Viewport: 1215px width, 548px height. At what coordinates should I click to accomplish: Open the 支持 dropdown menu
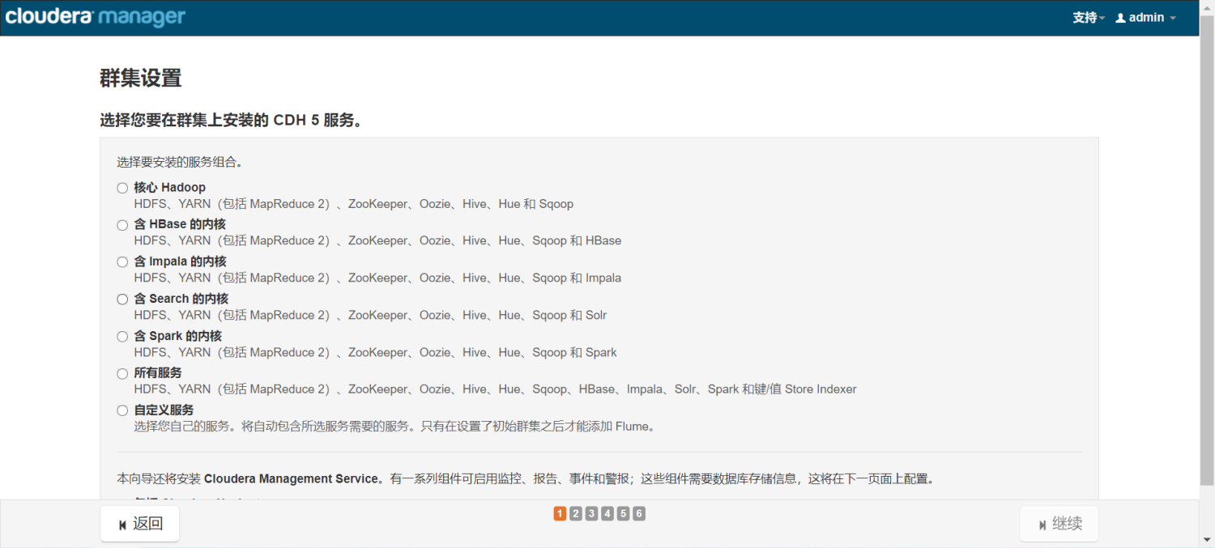[1089, 18]
